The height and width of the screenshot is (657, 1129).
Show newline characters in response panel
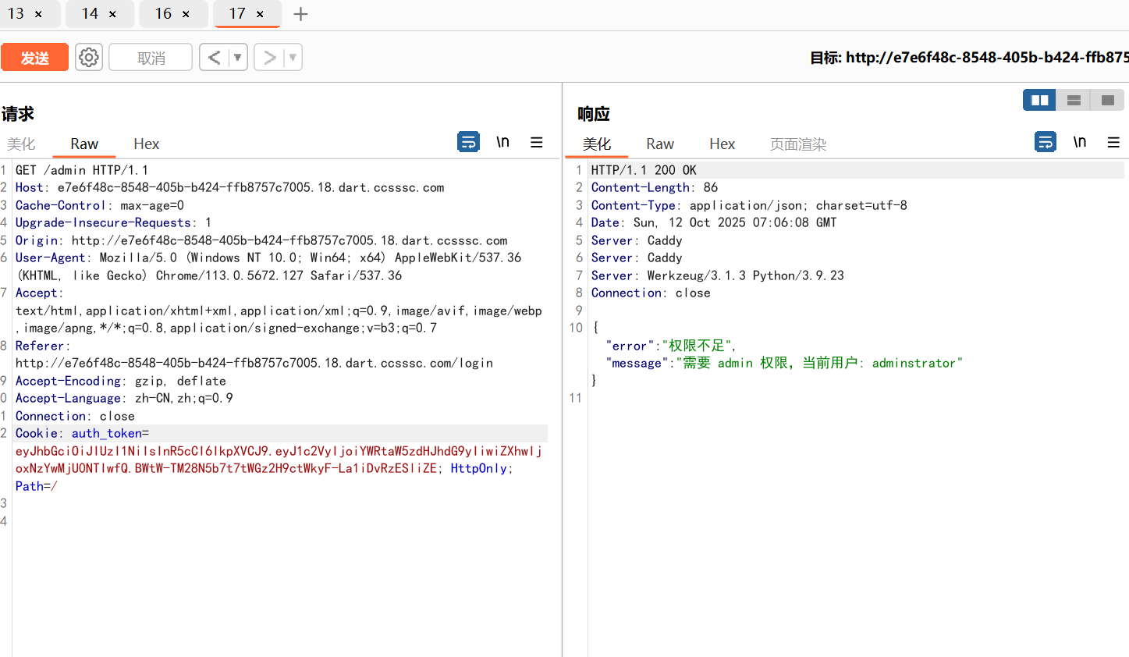pyautogui.click(x=1080, y=142)
